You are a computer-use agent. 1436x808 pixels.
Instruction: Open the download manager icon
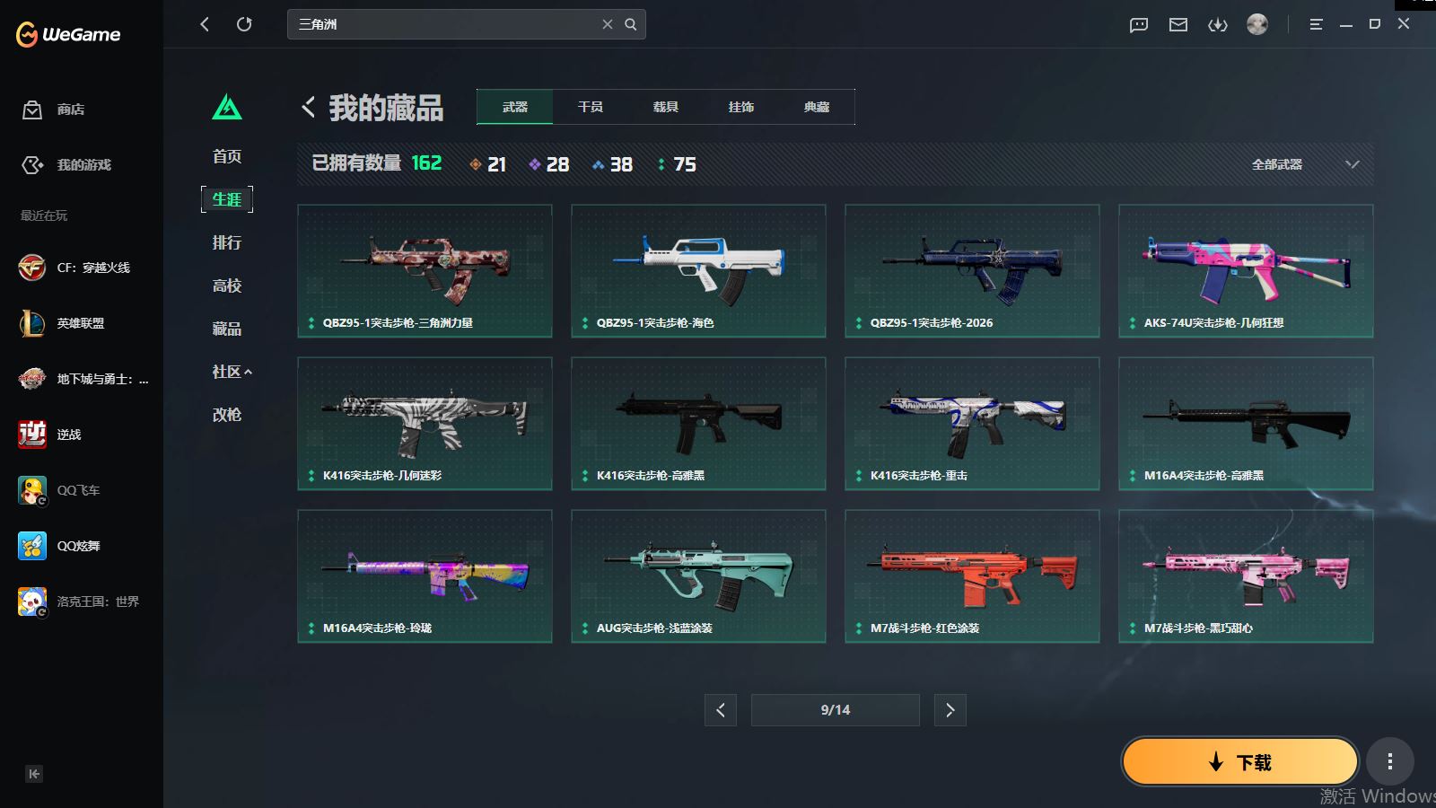[x=1218, y=25]
